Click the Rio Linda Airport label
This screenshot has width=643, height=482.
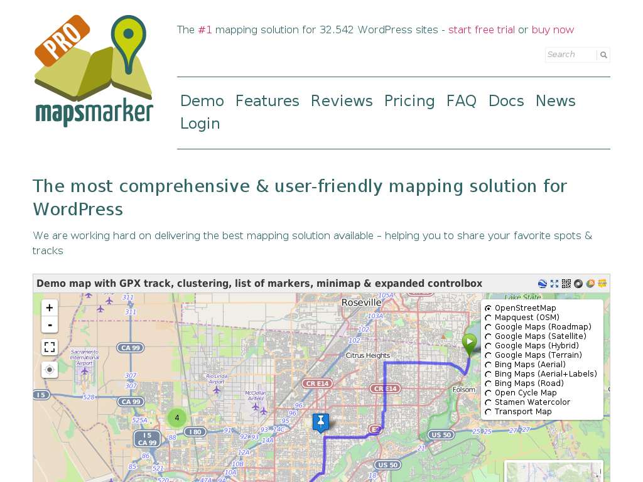[217, 378]
